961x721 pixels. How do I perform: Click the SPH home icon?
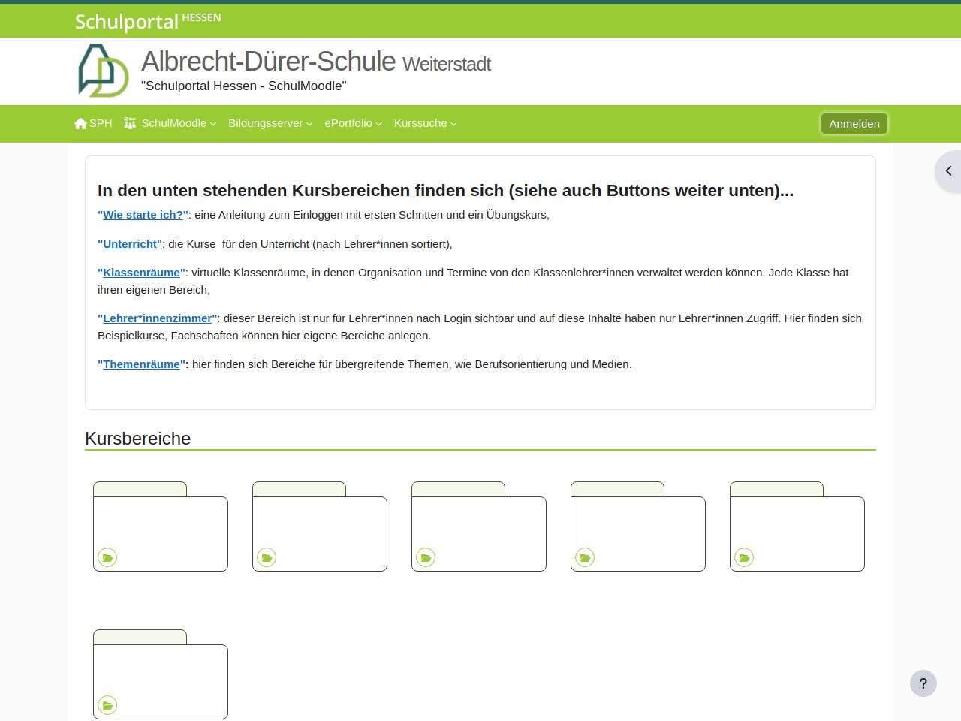pyautogui.click(x=81, y=123)
